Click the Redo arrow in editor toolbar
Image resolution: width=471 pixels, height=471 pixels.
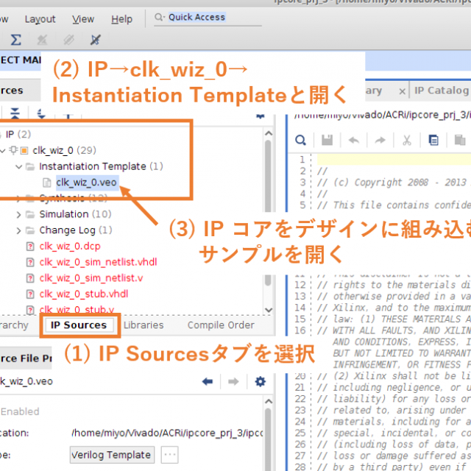pos(380,140)
